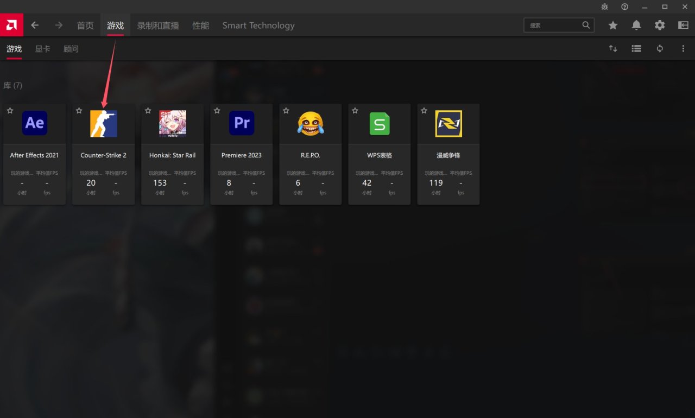The height and width of the screenshot is (418, 695).
Task: Favorite After Effects 2021 with its star
Action: click(10, 111)
